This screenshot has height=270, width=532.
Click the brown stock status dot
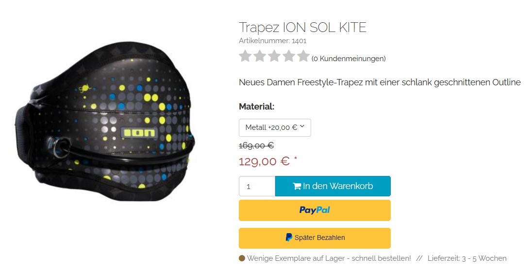242,258
